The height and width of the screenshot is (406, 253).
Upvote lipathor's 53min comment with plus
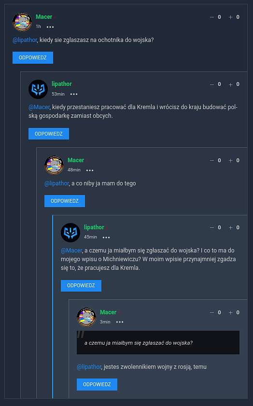coord(230,84)
